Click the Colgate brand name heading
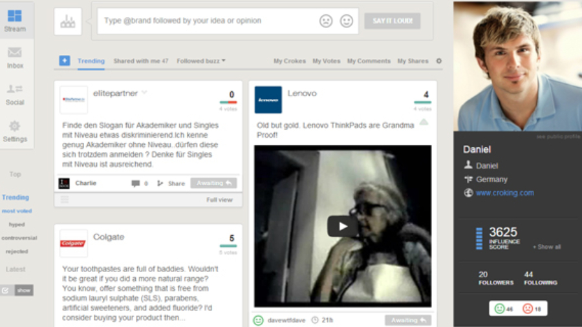 coord(109,237)
